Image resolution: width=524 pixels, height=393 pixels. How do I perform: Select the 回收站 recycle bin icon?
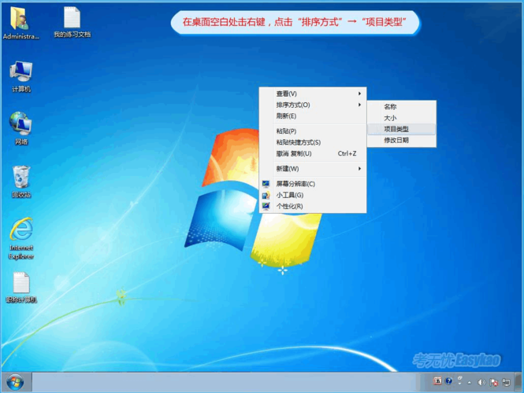click(21, 182)
